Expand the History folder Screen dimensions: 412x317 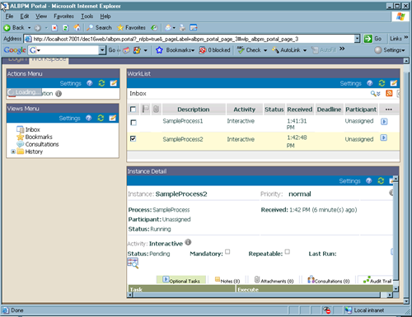[x=13, y=152]
